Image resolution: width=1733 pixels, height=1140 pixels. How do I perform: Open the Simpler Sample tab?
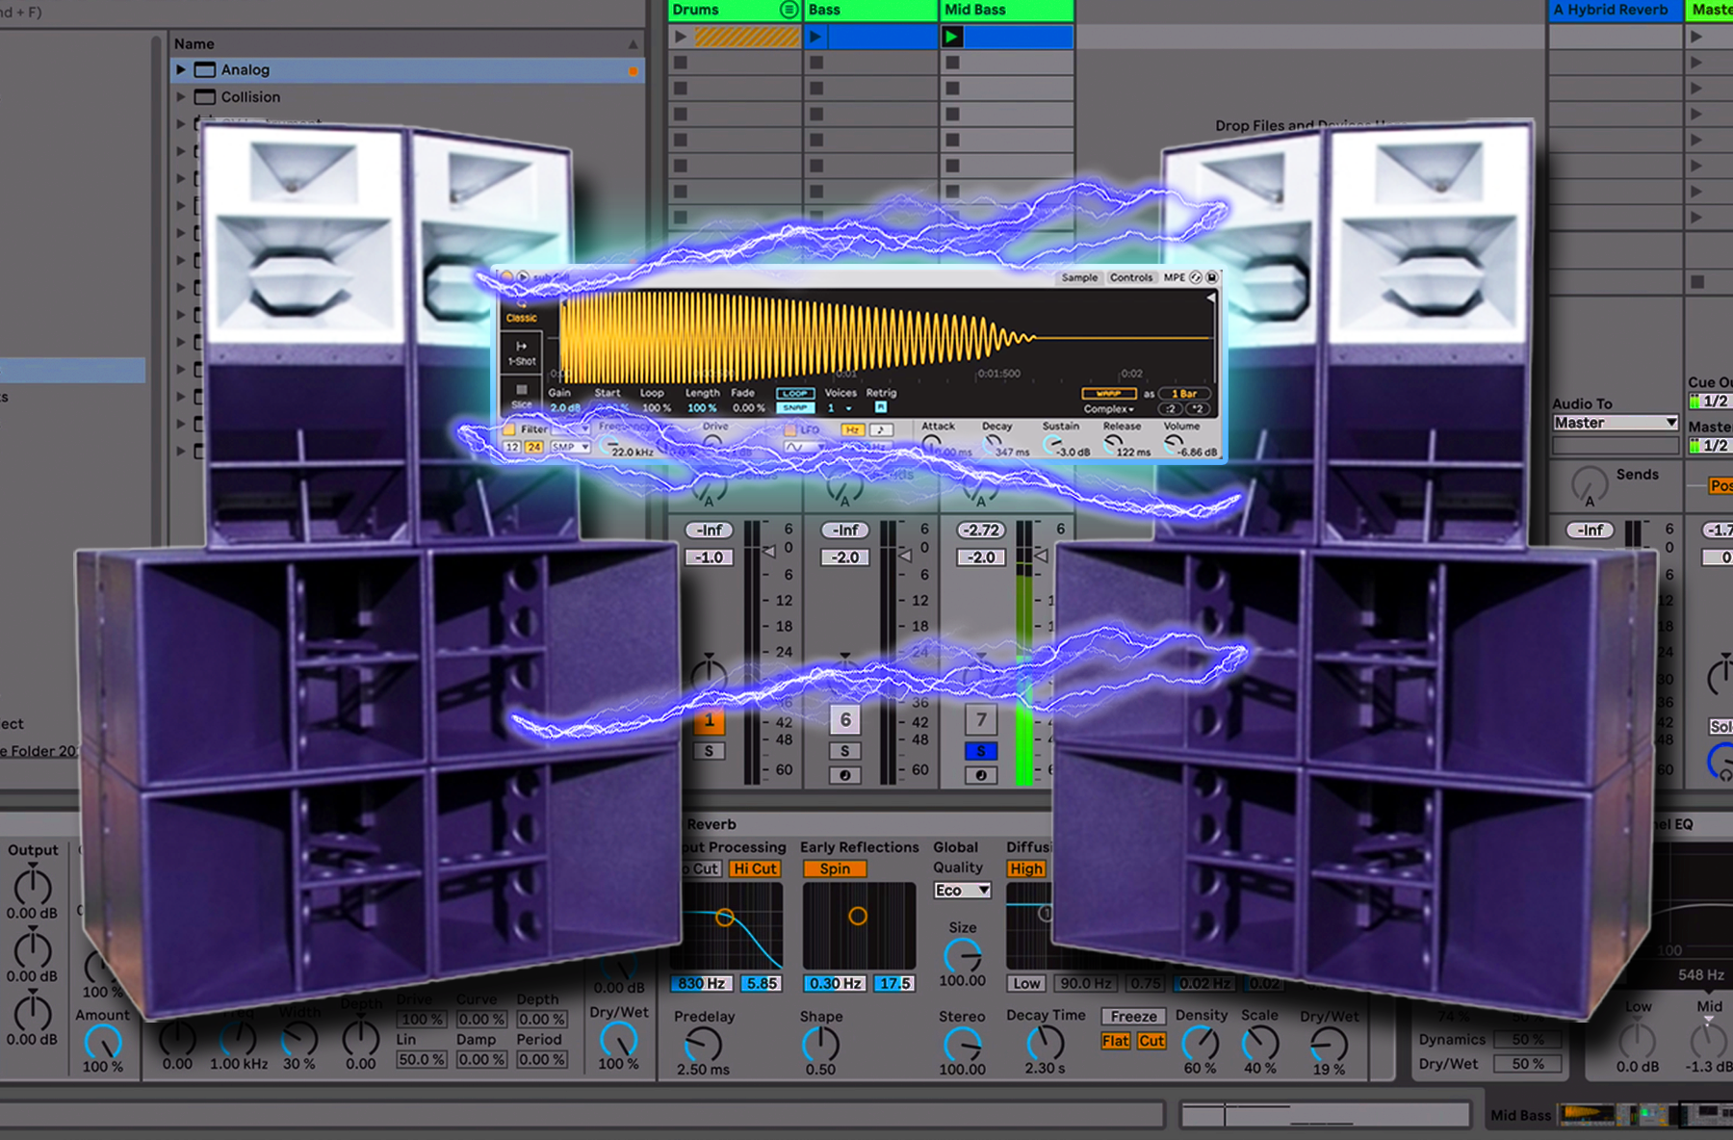point(1079,277)
